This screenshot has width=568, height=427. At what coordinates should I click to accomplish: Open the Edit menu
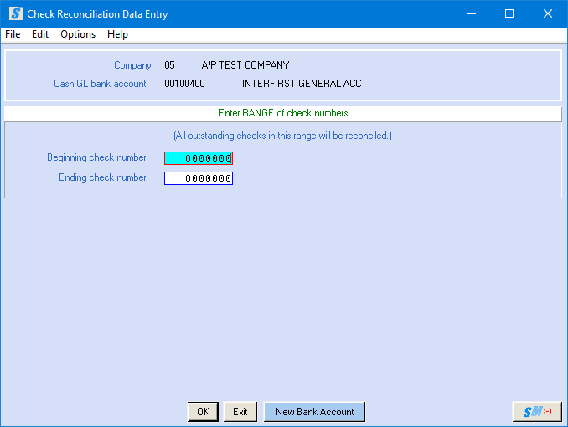[40, 34]
